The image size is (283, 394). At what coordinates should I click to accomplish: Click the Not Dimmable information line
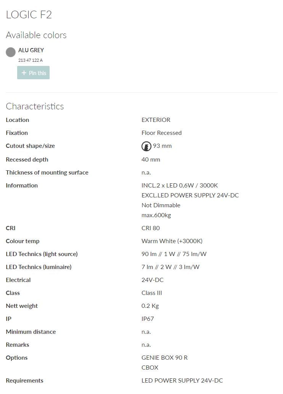point(161,205)
